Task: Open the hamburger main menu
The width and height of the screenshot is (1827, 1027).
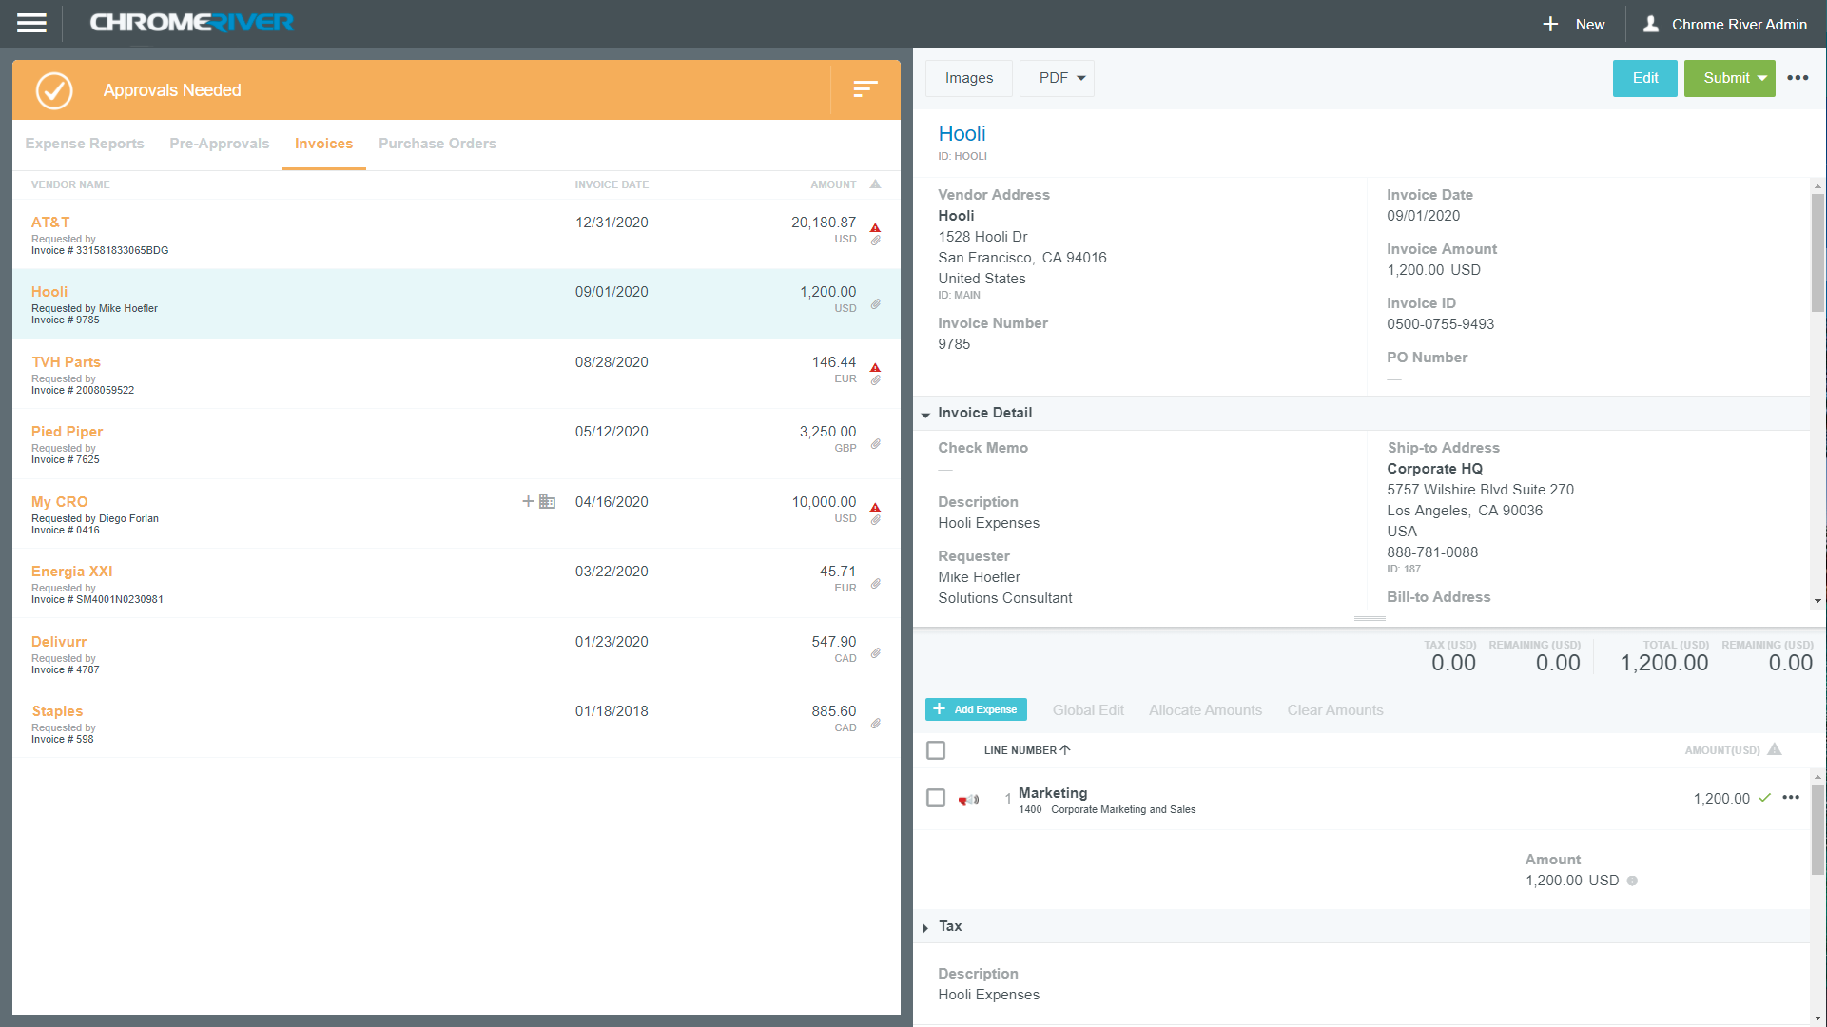Action: point(31,24)
